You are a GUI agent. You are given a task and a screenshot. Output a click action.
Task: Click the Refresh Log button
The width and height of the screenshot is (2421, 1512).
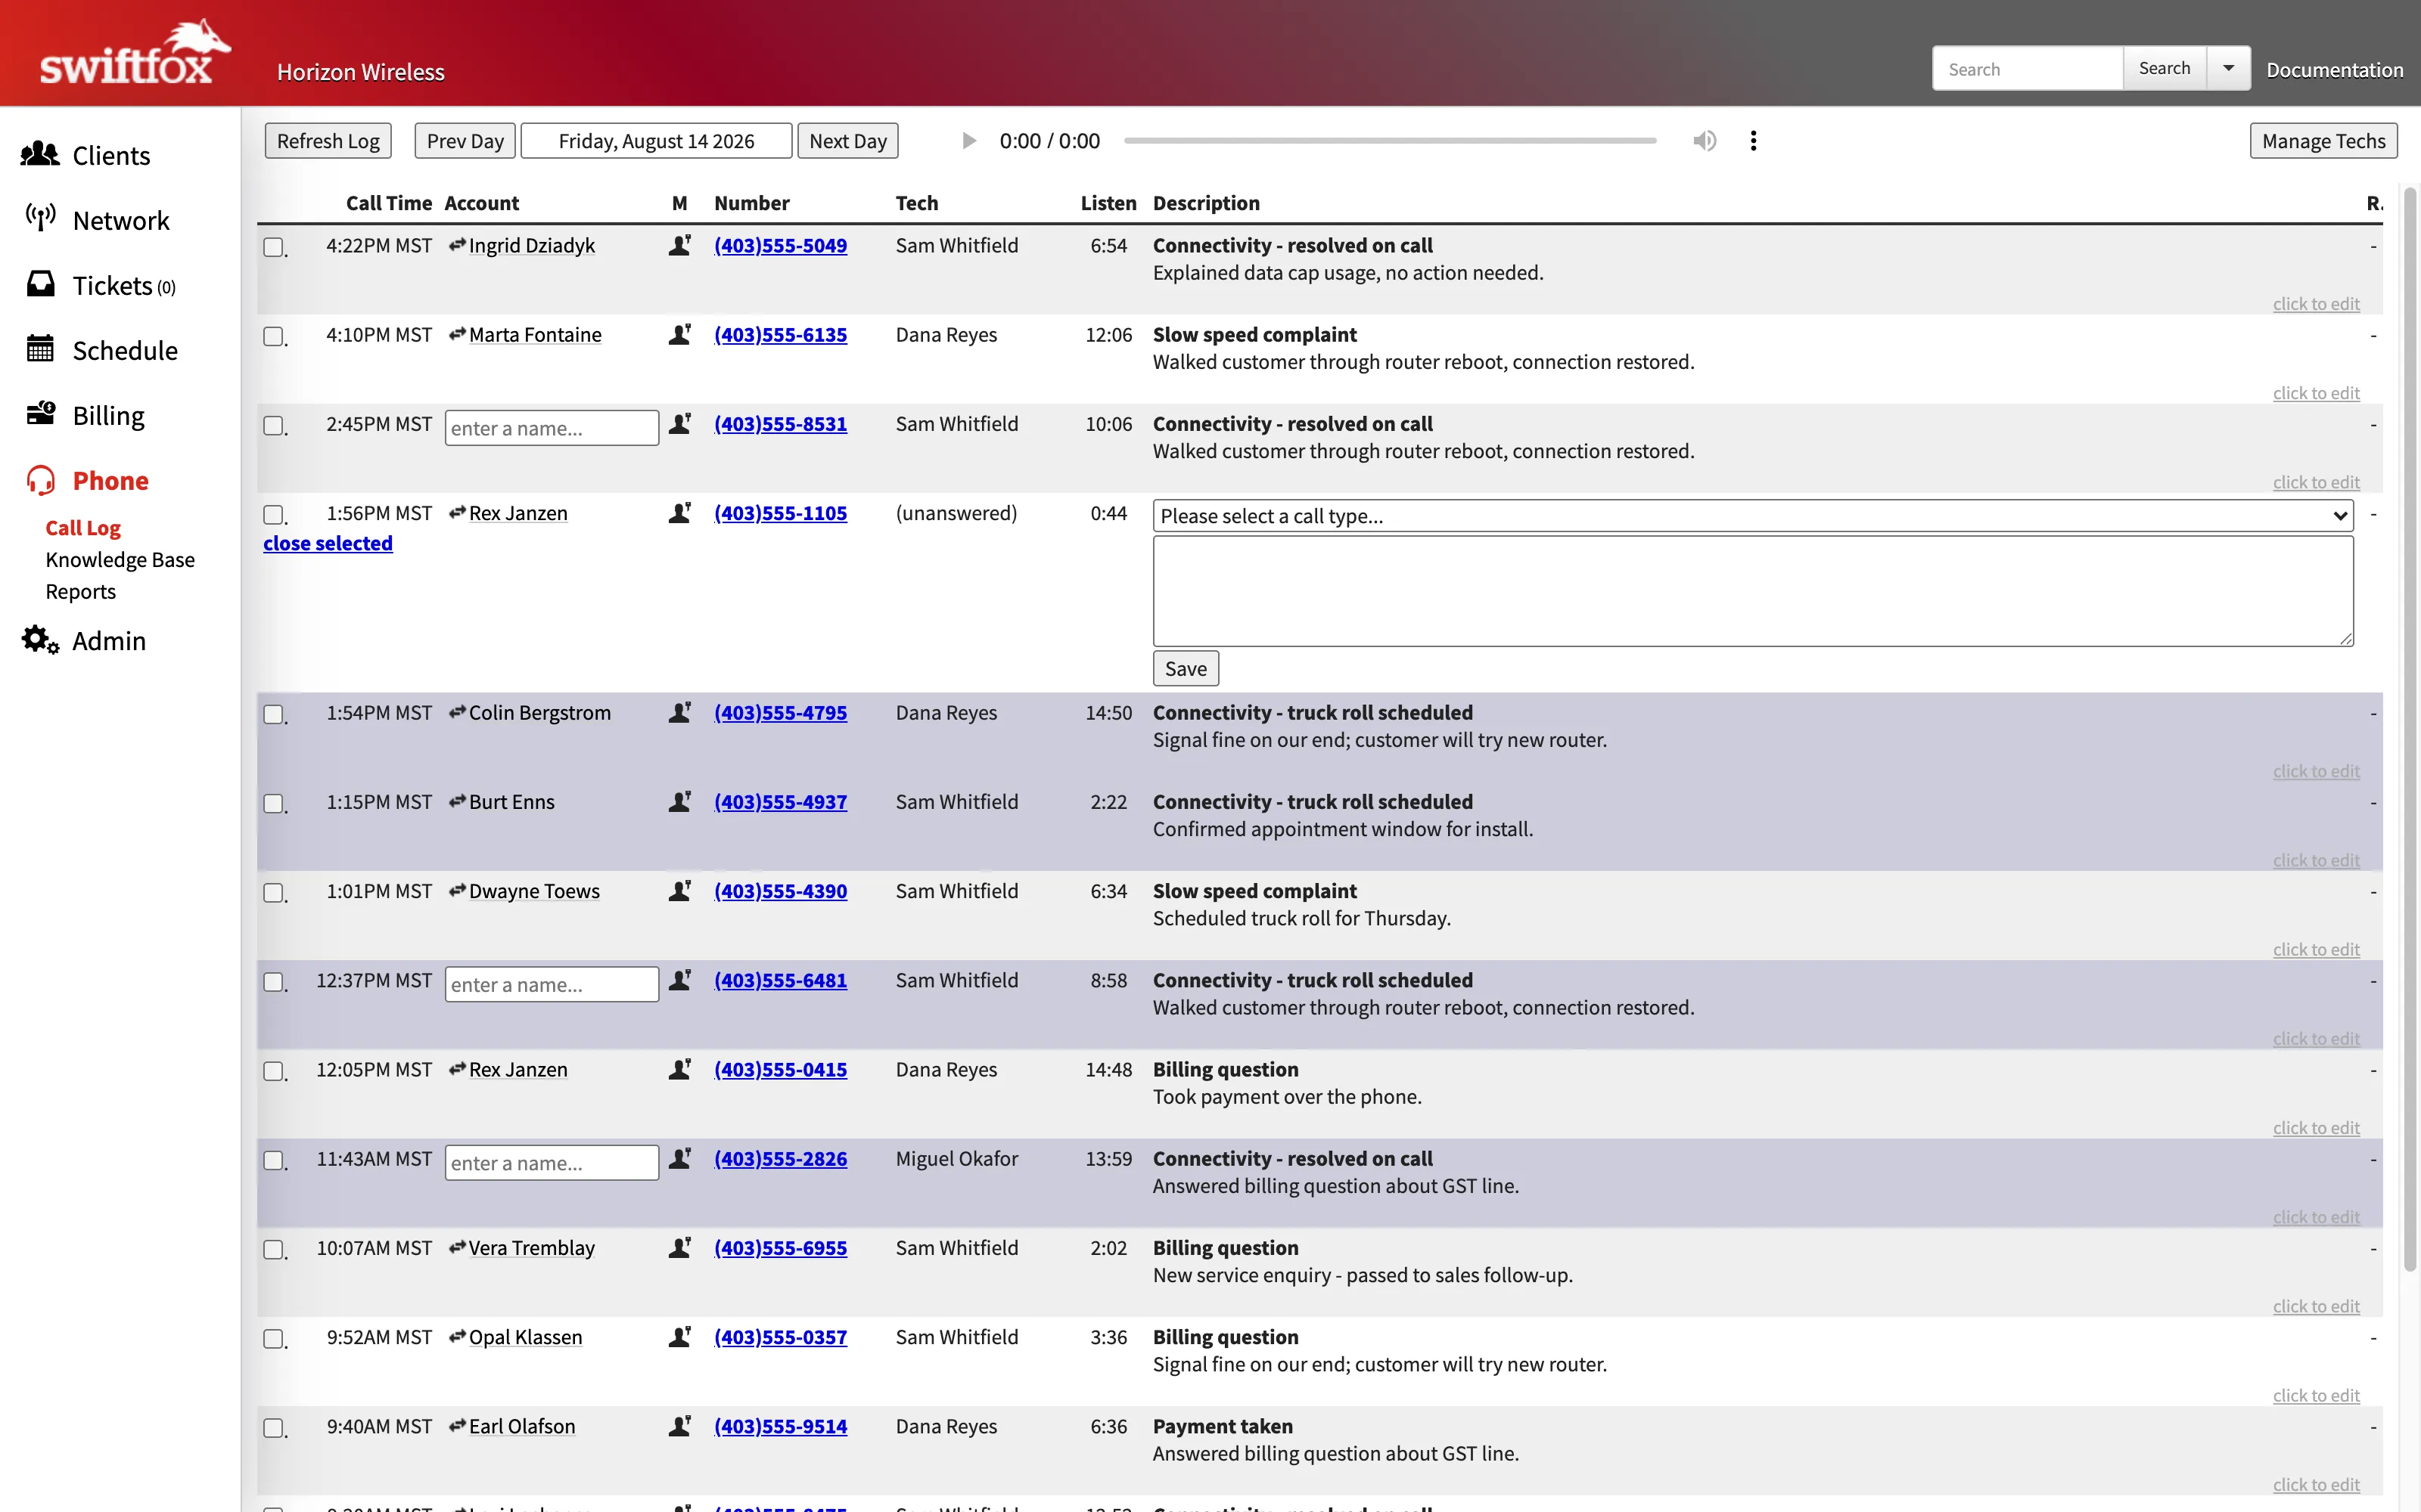328,141
